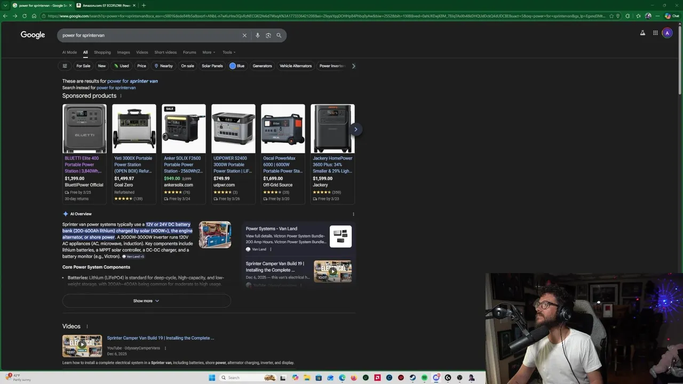Toggle the Power Inverters filter chip
683x384 pixels.
[332, 66]
